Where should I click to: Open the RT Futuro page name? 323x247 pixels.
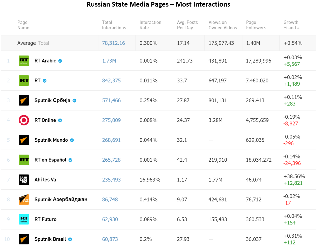[x=45, y=219]
